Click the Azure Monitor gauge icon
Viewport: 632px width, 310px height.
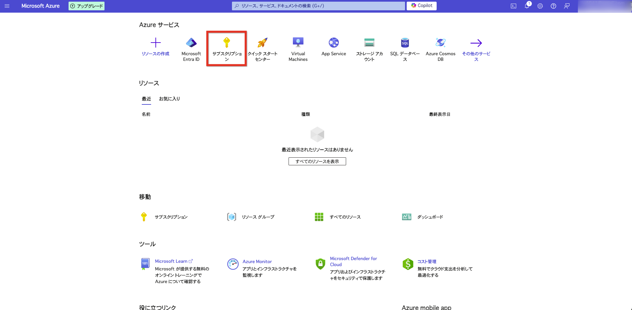[x=233, y=264]
